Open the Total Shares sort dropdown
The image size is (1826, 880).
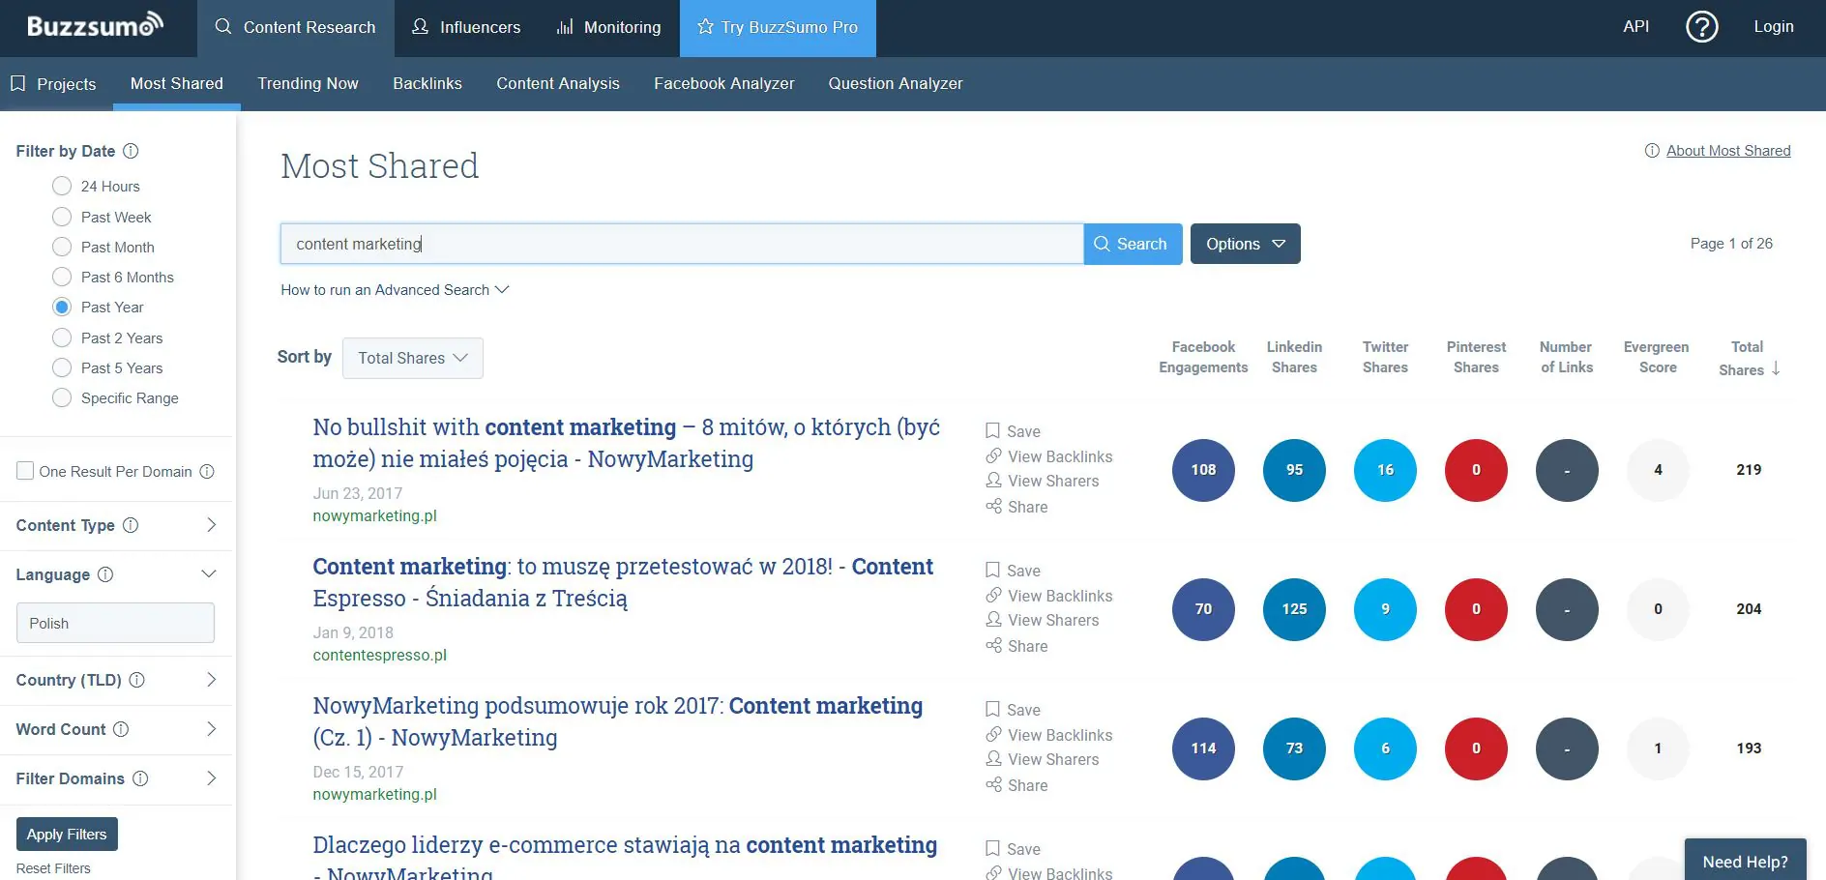413,358
